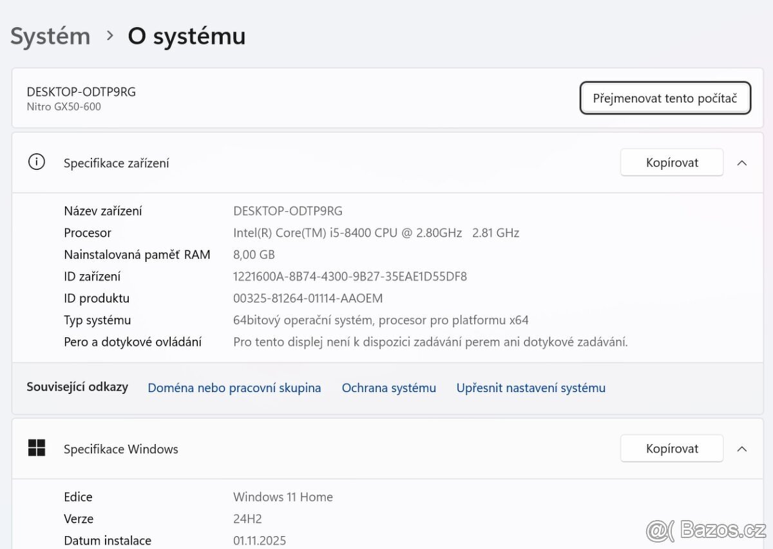Image resolution: width=773 pixels, height=549 pixels.
Task: Open Upřesnit nastavení systému
Action: [x=531, y=387]
